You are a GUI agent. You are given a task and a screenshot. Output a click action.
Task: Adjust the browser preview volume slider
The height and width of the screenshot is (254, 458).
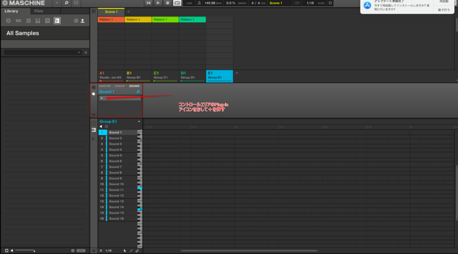pyautogui.click(x=25, y=250)
